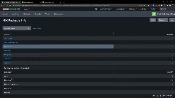
Task: Open the Analytics nav tab
Action: [16, 14]
